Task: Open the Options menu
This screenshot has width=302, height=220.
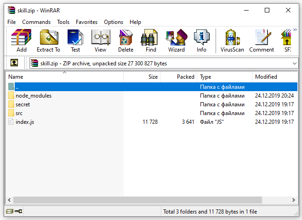Action: (114, 22)
